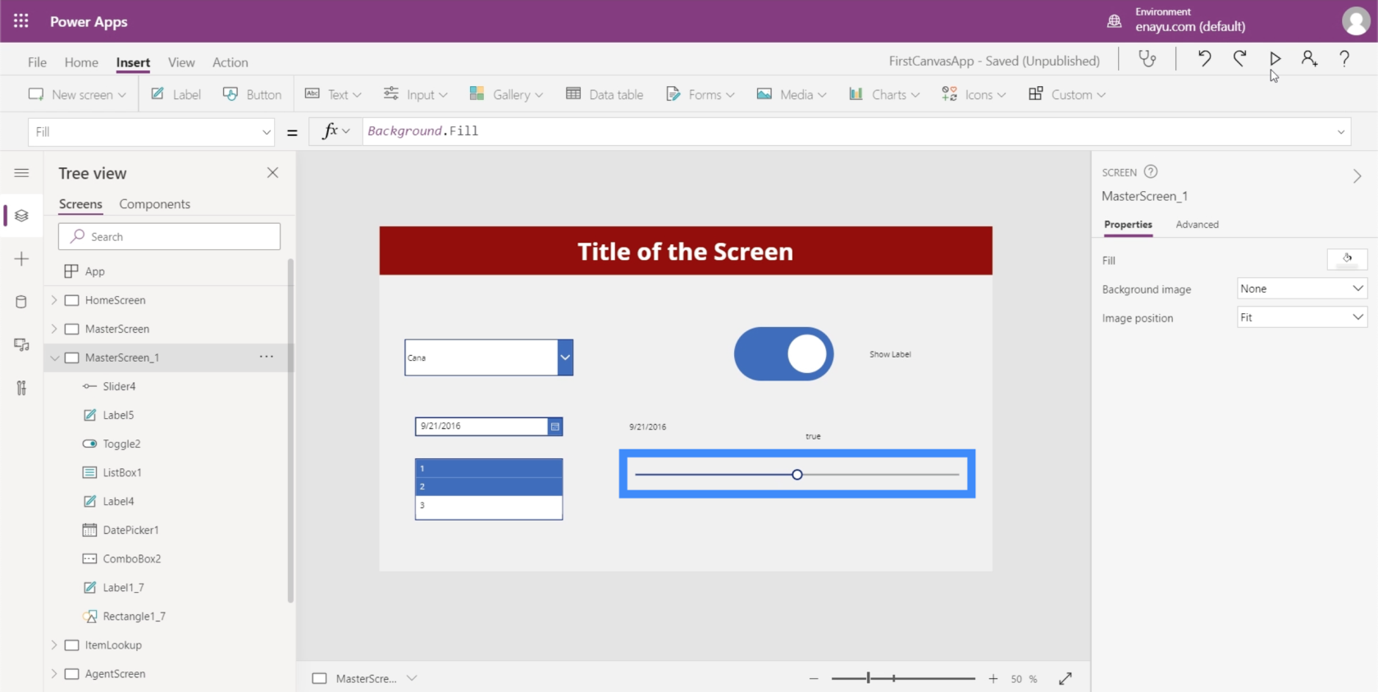Fit canvas to window with expand icon
This screenshot has height=692, width=1378.
[1065, 679]
